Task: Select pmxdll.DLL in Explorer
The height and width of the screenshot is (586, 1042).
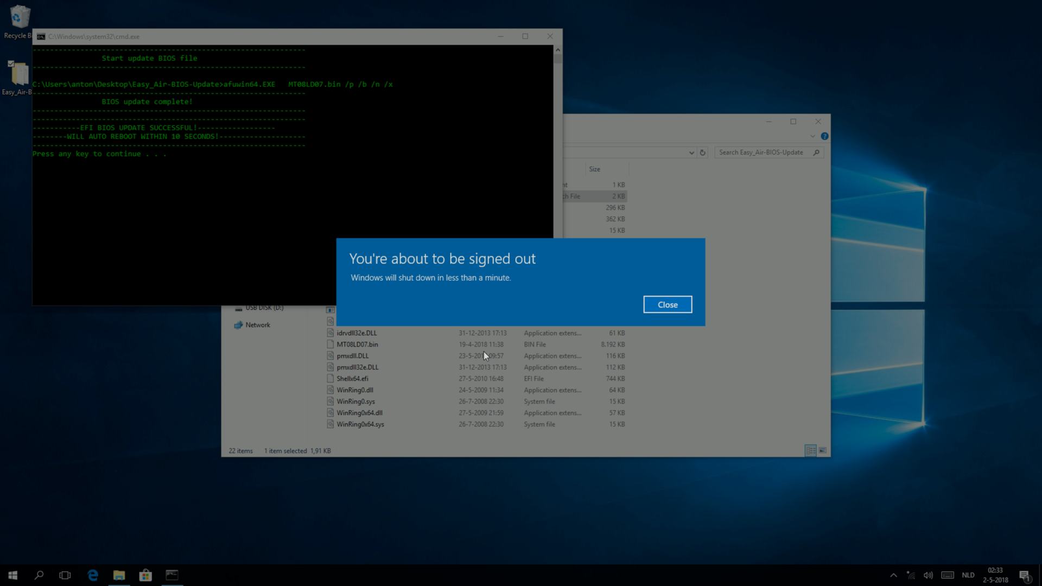Action: coord(352,356)
